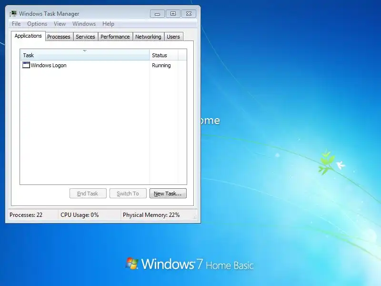
Task: Close the Task Manager window
Action: (x=189, y=14)
